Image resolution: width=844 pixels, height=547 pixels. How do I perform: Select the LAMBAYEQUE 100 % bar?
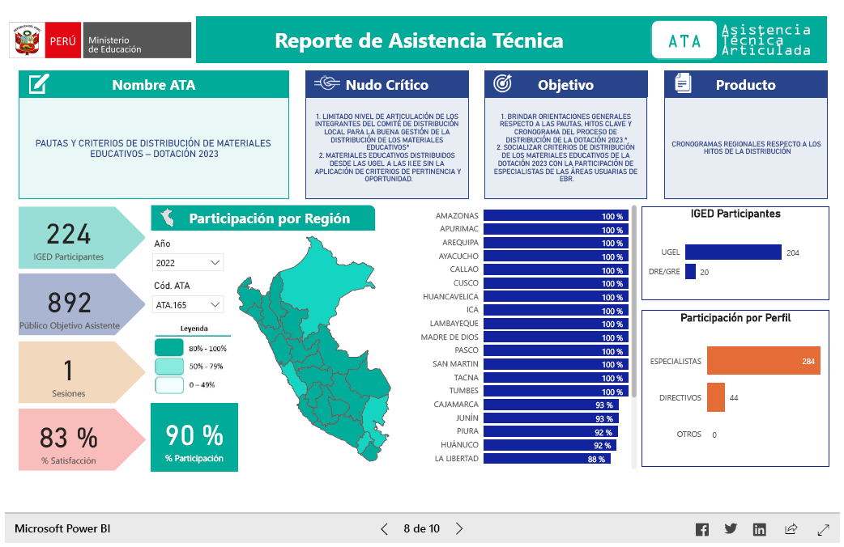(x=556, y=323)
